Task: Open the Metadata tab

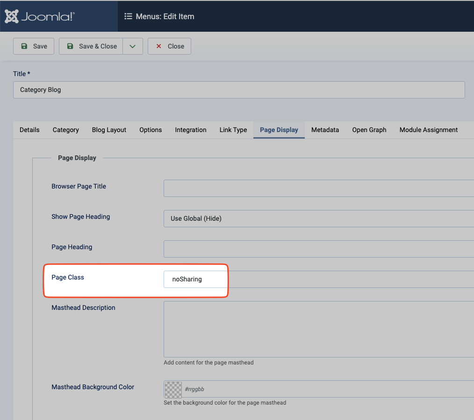Action: point(325,130)
